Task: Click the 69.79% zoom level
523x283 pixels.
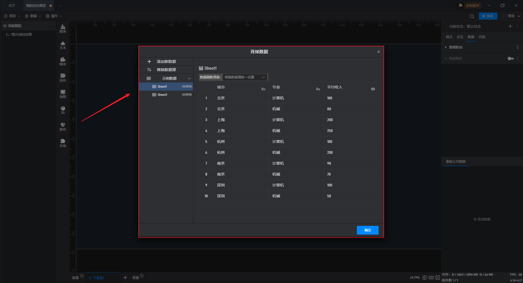Action: (x=415, y=278)
